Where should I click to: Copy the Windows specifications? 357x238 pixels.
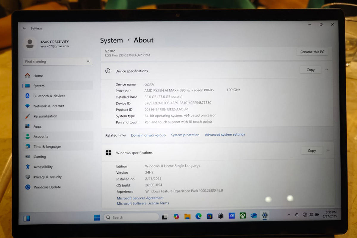(312, 151)
